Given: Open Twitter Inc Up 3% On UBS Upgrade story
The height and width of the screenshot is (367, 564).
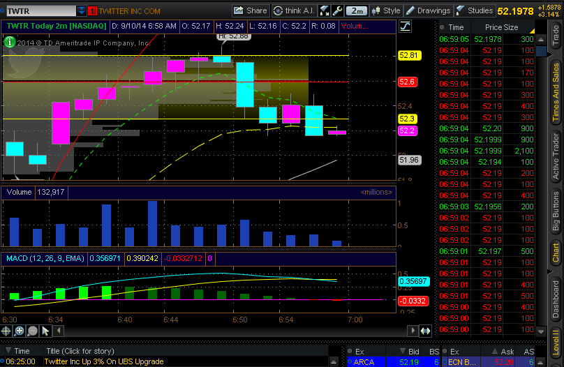Looking at the screenshot, I should [103, 361].
